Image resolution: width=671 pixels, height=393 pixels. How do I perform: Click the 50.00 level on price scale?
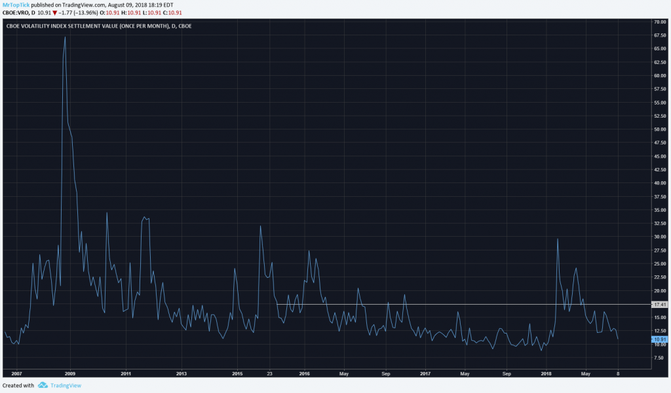point(659,129)
